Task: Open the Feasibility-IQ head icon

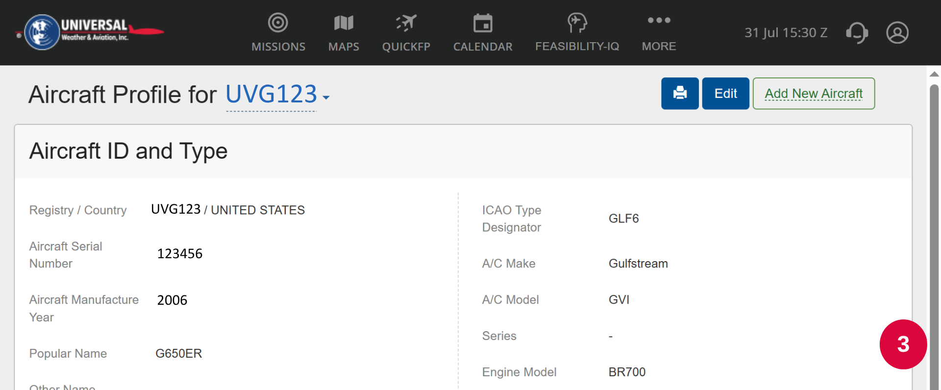Action: (577, 23)
